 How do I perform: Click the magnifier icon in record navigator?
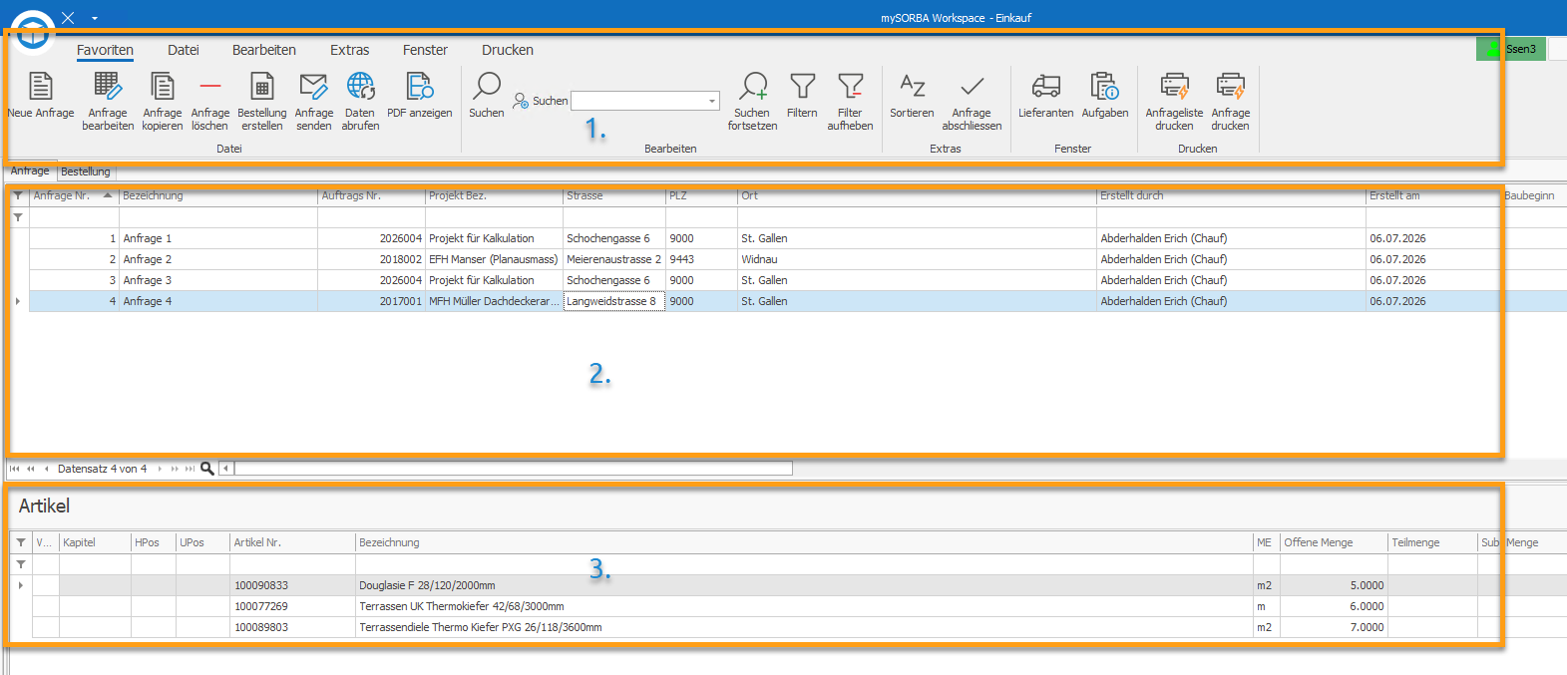[207, 468]
